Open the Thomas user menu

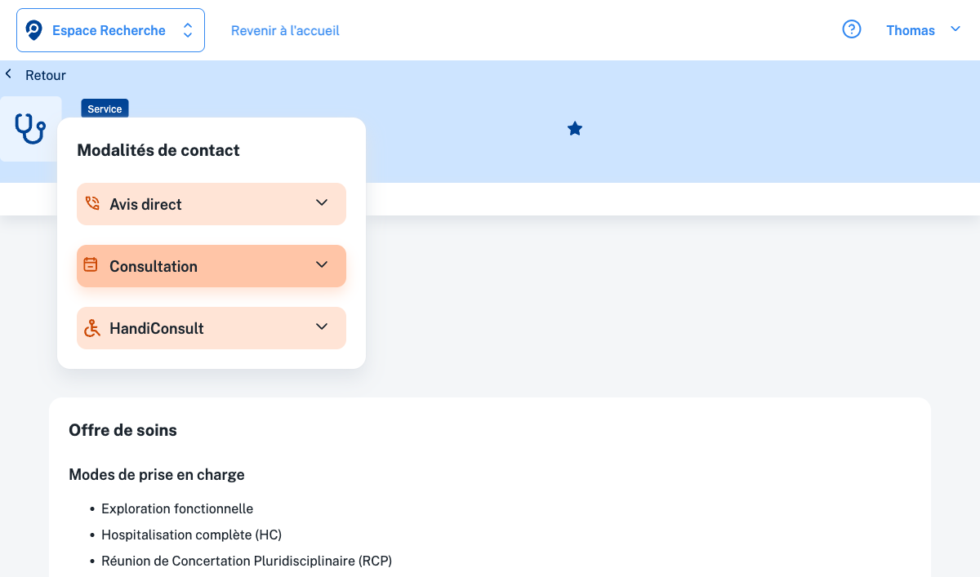(x=911, y=31)
